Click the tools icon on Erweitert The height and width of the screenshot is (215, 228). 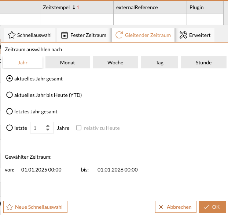coord(183,35)
